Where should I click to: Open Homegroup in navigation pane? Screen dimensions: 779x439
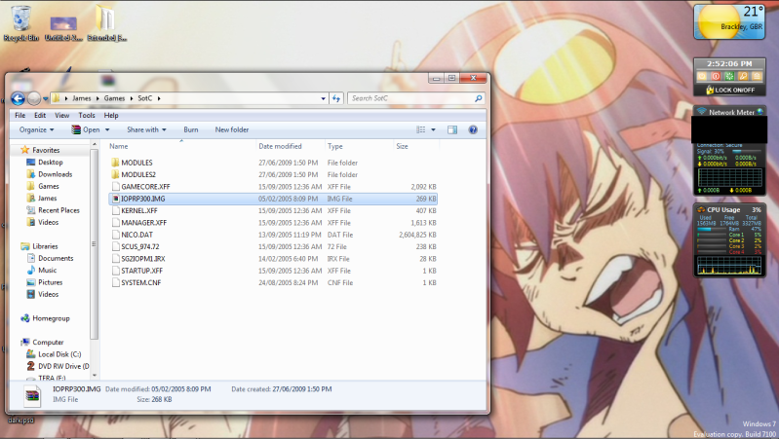(51, 318)
